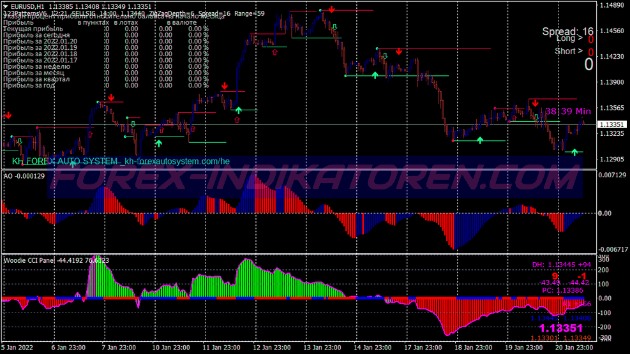Select the 1.12905 price axis label
This screenshot has width=630, height=354.
point(611,159)
